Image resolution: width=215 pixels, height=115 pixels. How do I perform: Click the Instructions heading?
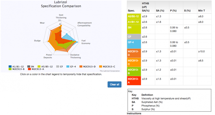point(134,113)
